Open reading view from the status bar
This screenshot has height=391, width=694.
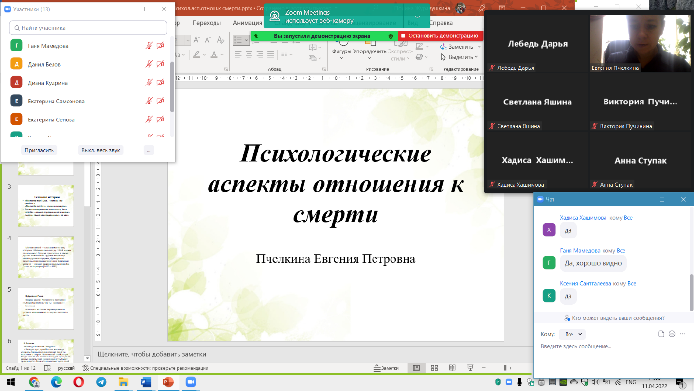[x=452, y=368]
